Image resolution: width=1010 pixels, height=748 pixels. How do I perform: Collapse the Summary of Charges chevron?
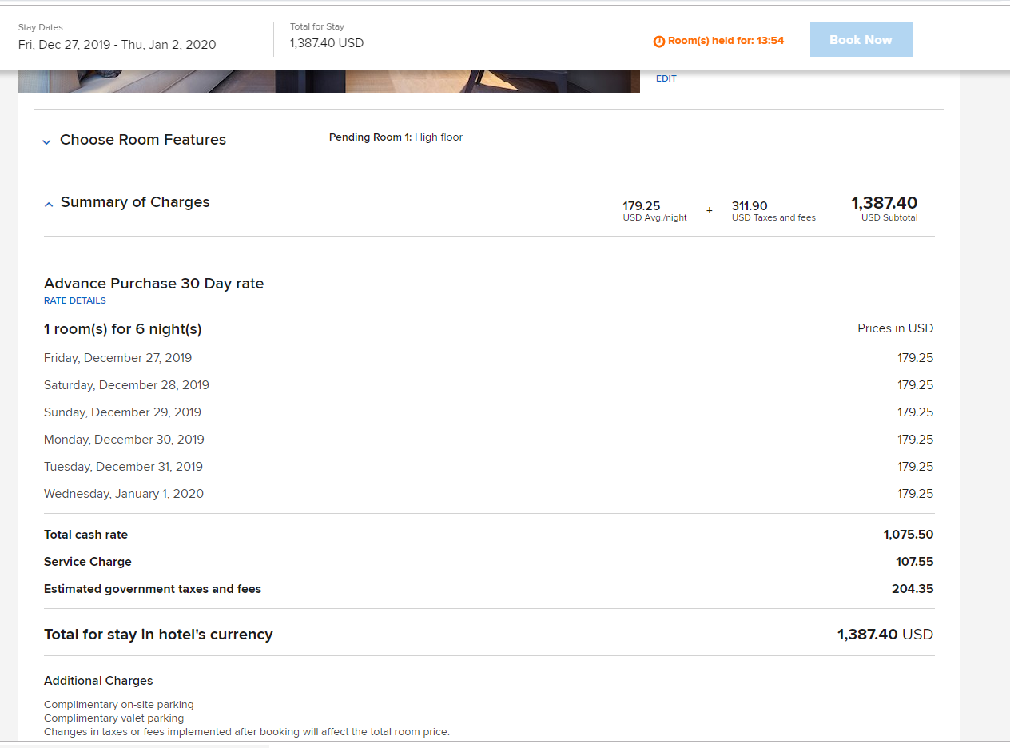click(x=49, y=205)
